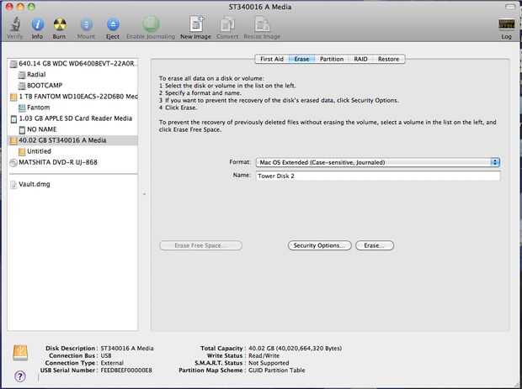
Task: Open Security Options
Action: 319,245
